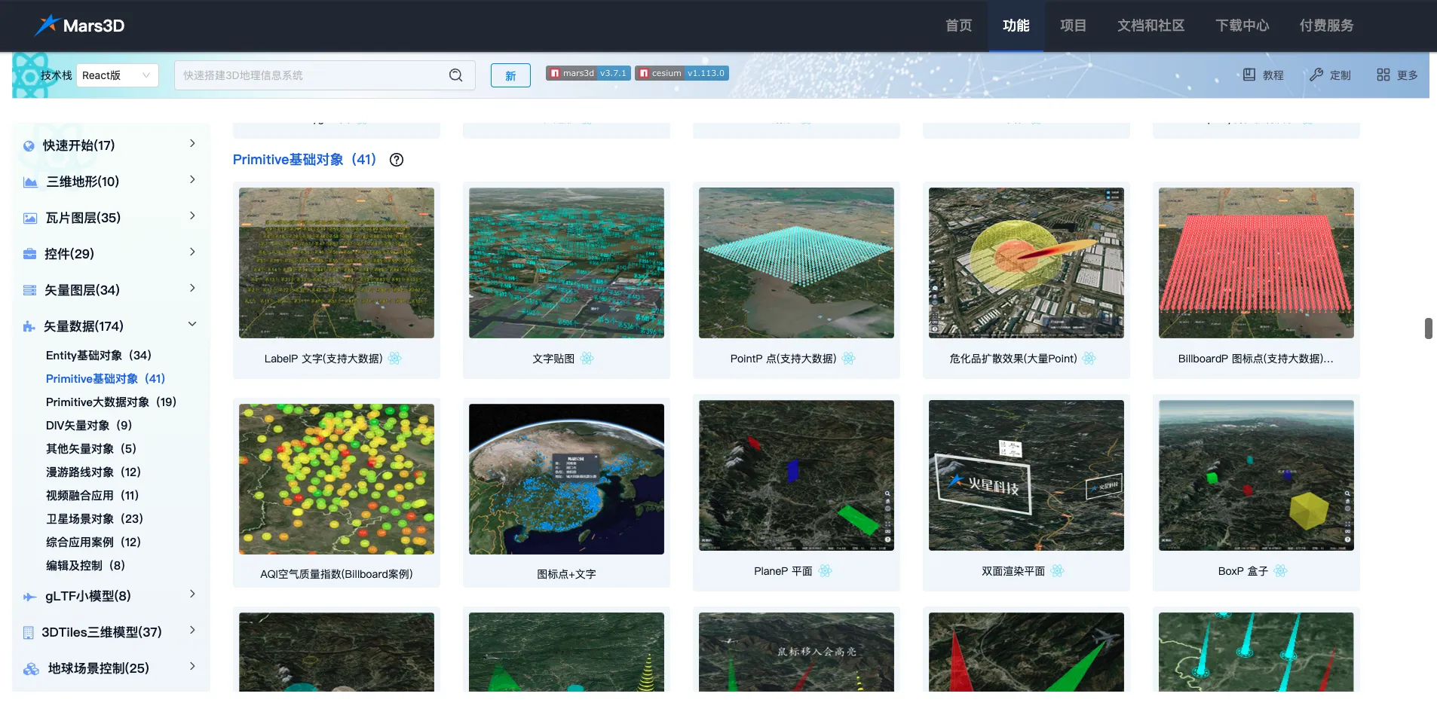
Task: Click the 矢量图层 sidebar icon
Action: tap(29, 290)
